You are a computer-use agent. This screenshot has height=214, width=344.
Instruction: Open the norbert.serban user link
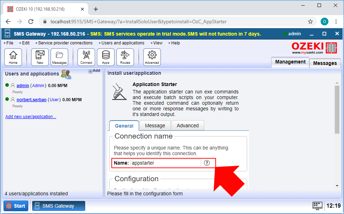[x=31, y=99]
